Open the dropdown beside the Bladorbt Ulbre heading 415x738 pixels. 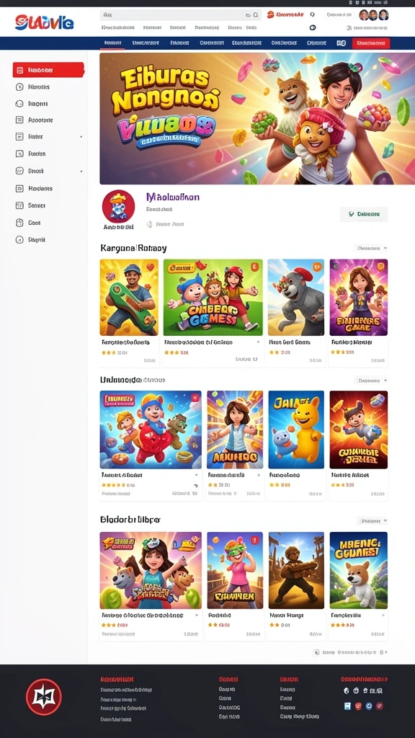point(372,521)
